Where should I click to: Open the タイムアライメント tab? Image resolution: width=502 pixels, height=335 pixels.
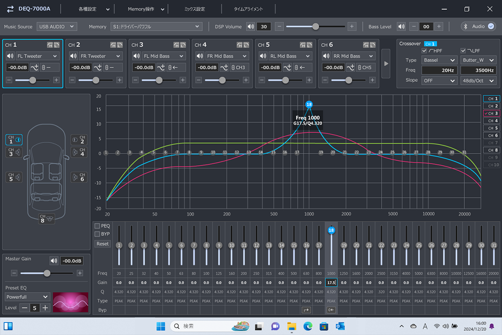coord(248,9)
